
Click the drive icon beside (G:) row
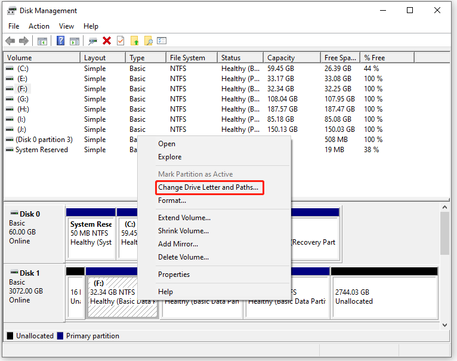tap(10, 99)
